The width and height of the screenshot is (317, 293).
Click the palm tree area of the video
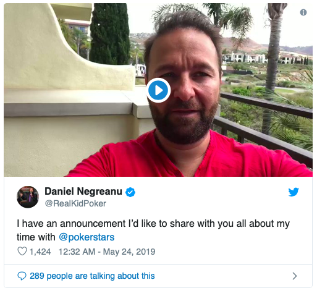[273, 62]
